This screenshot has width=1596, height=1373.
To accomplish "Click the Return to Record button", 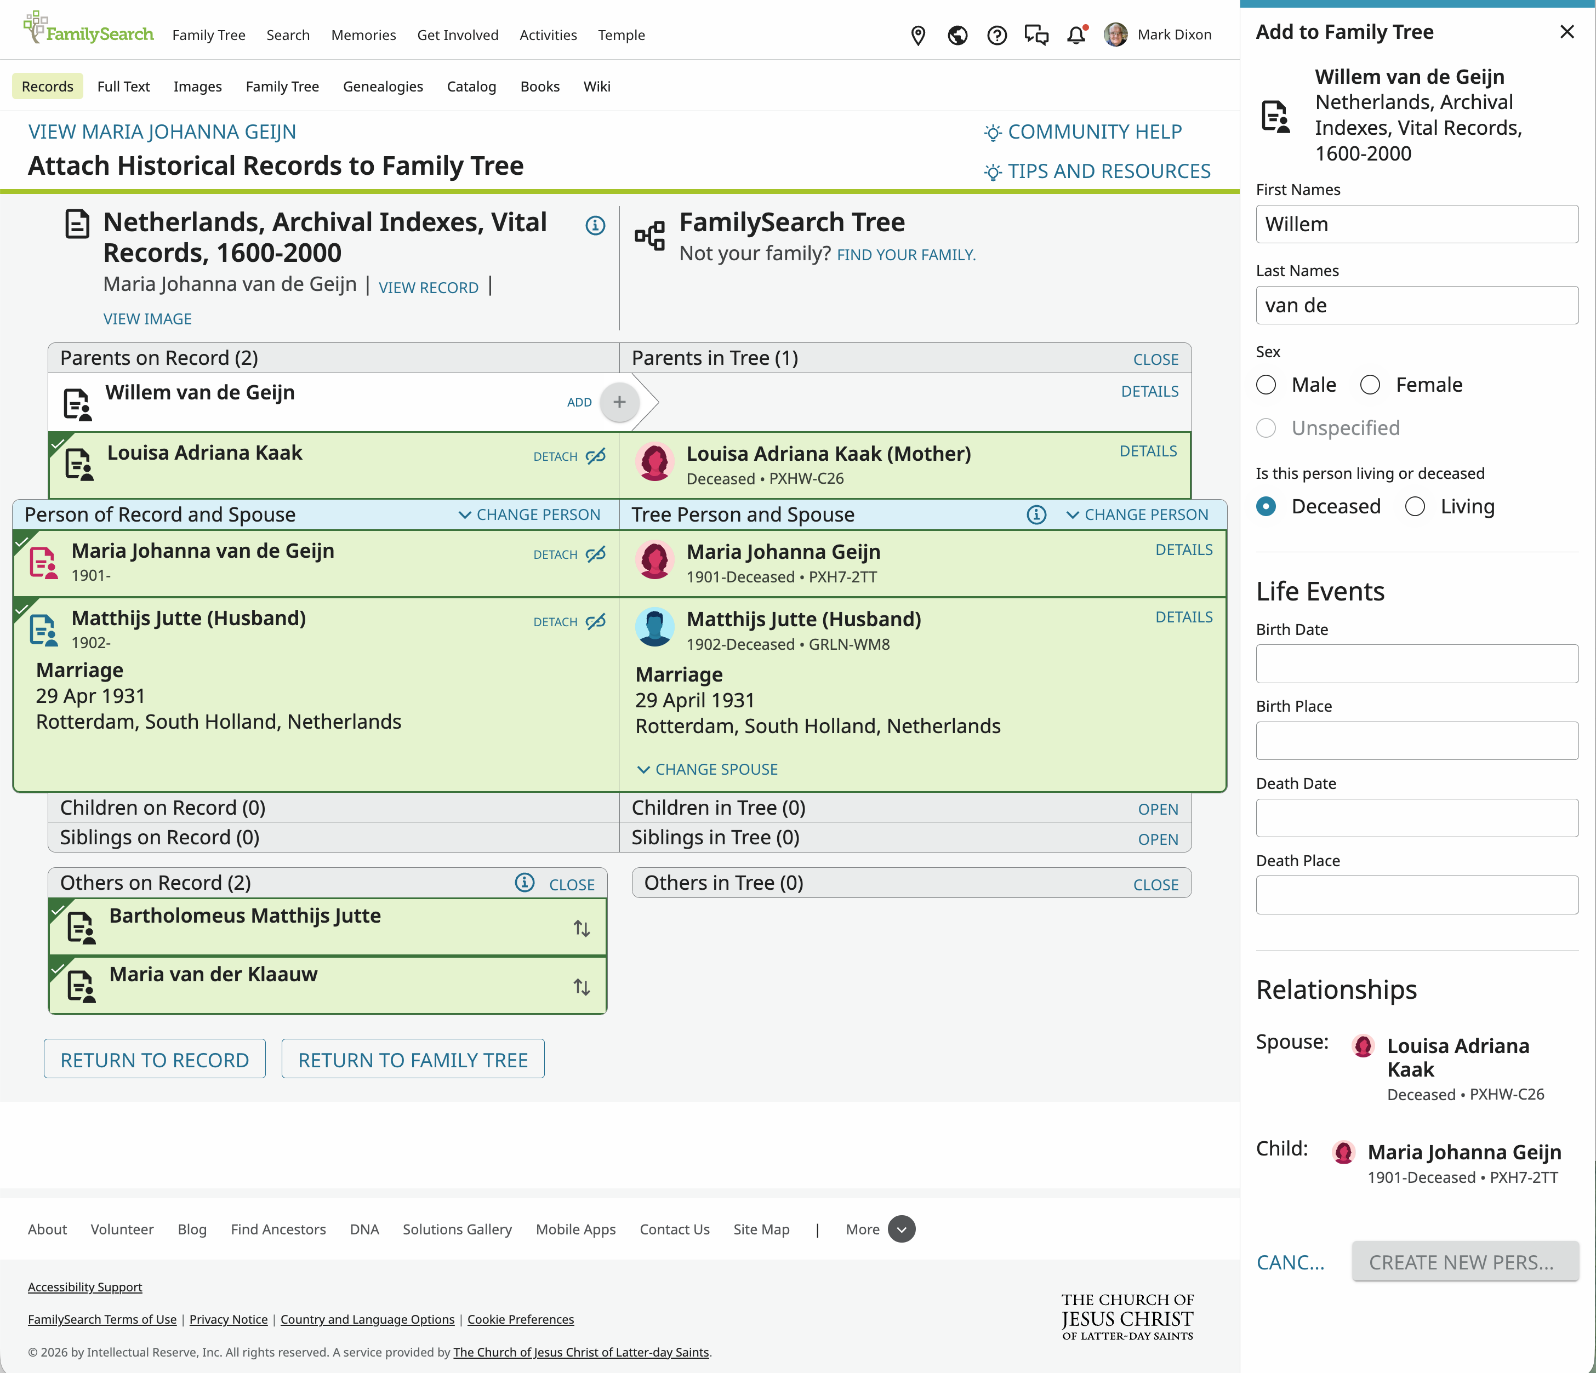I will point(154,1060).
